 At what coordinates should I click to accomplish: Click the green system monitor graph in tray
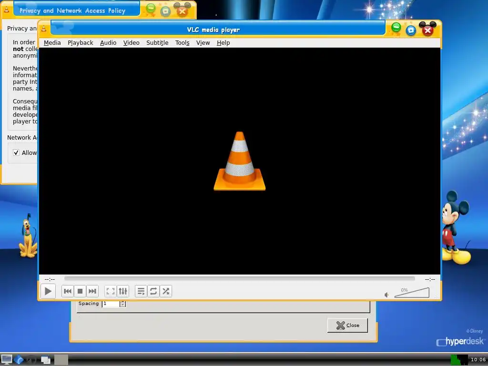tap(459, 360)
